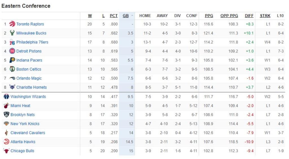Click the Atlanta Hawks logo icon
The width and height of the screenshot is (289, 159).
click(6, 142)
